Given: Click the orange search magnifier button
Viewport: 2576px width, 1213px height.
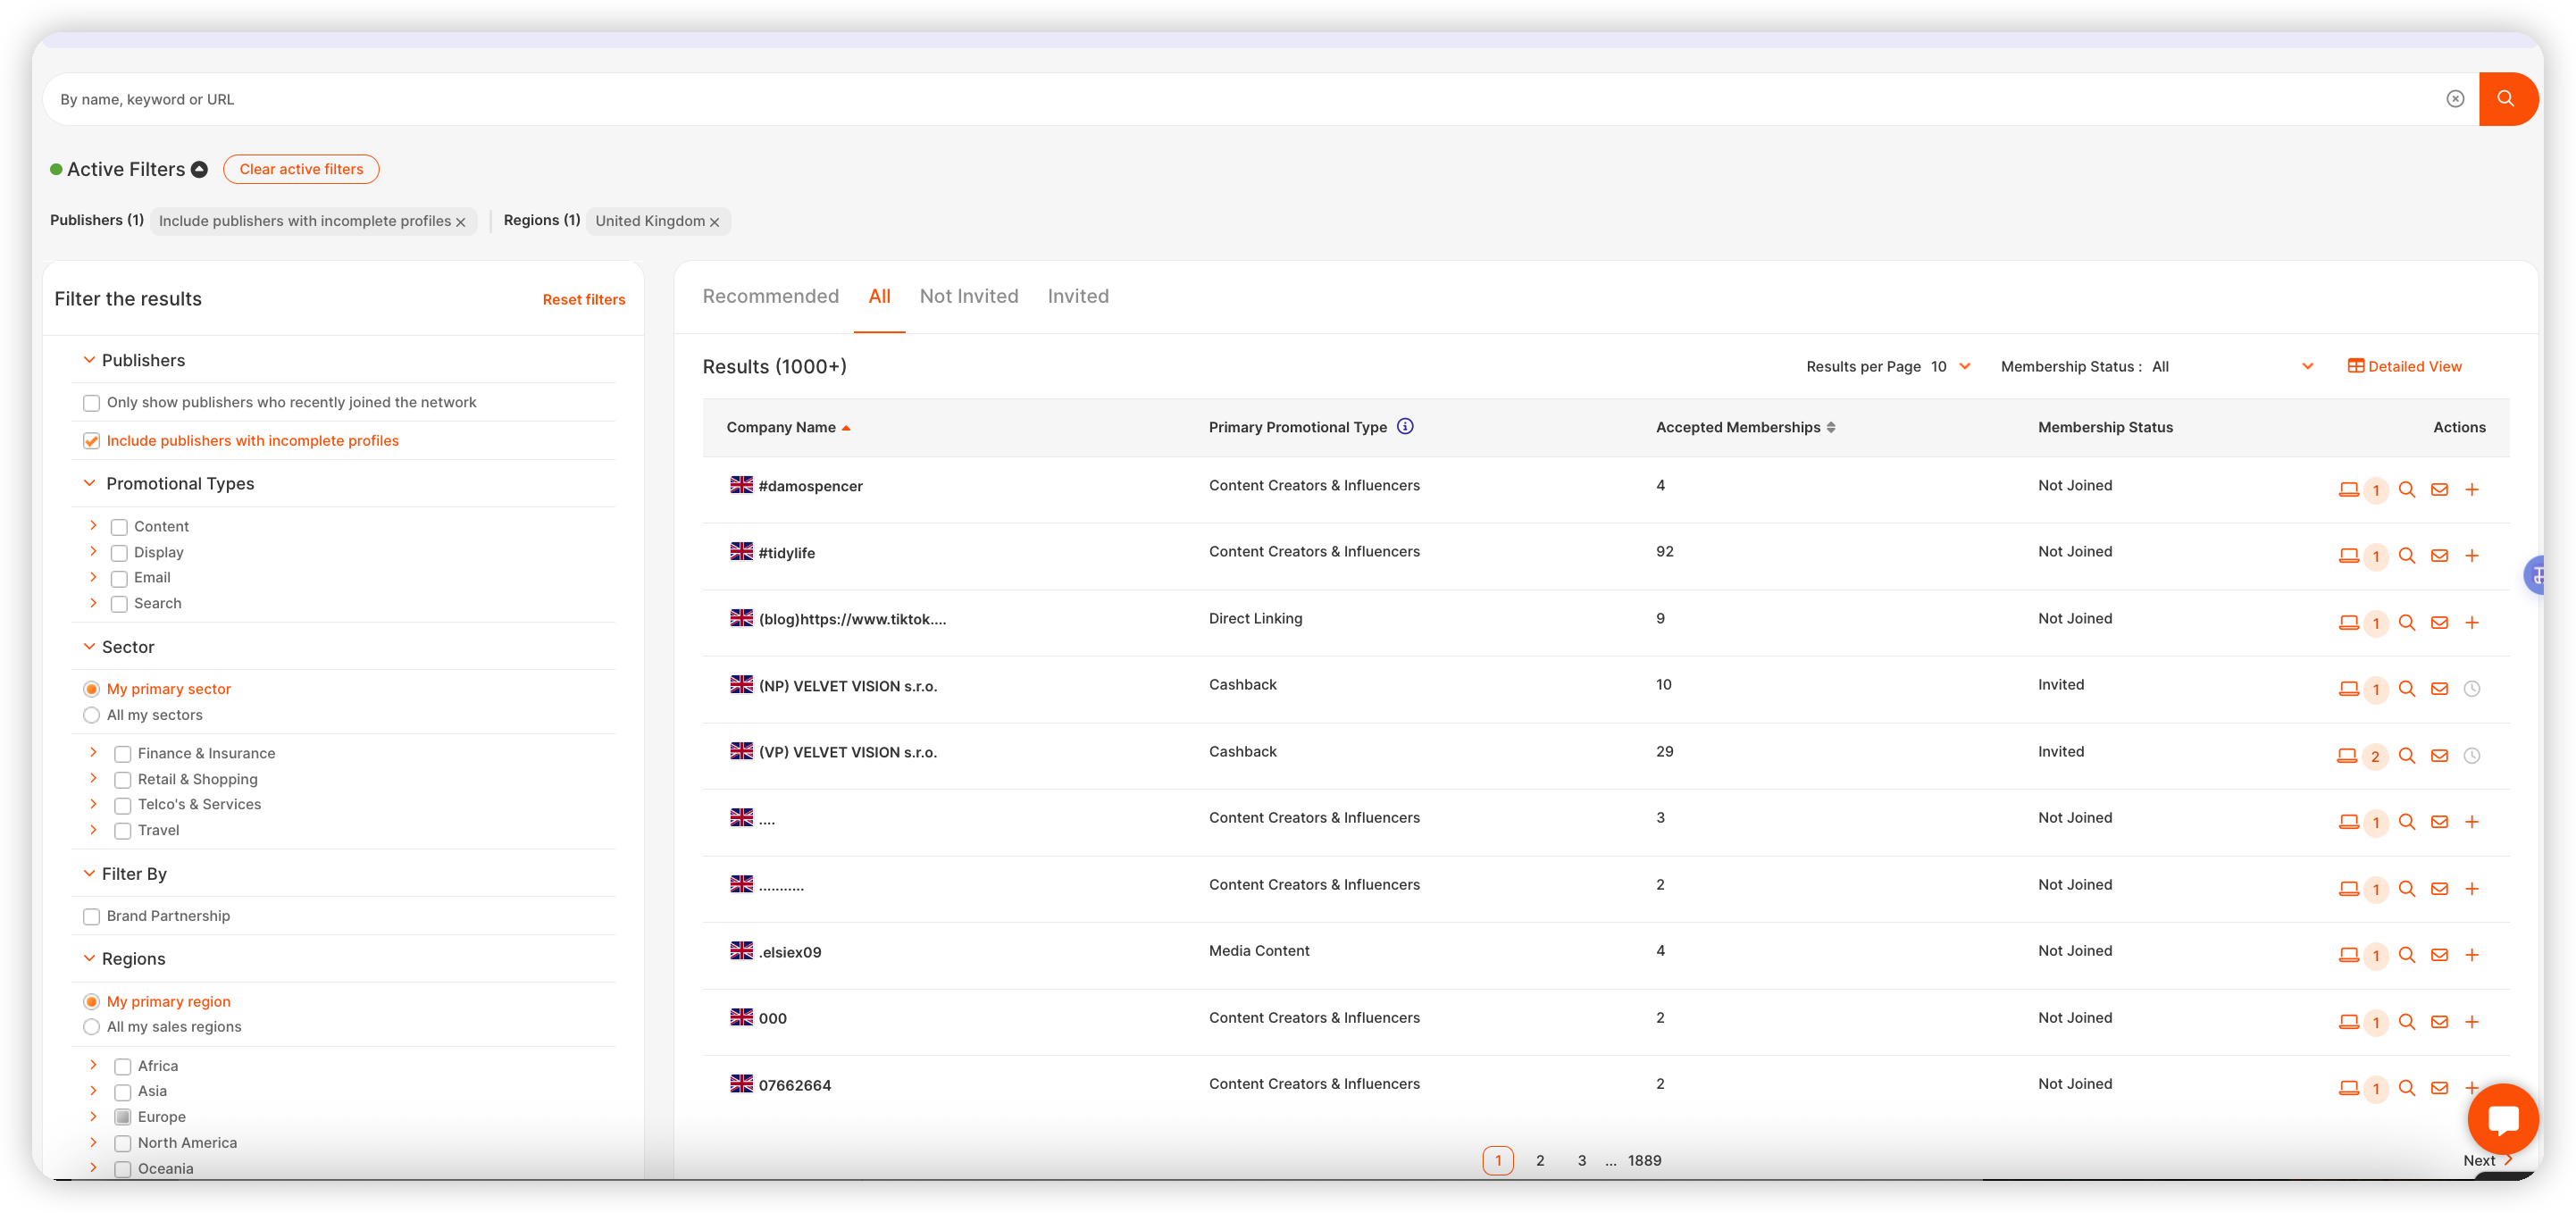Looking at the screenshot, I should 2505,98.
